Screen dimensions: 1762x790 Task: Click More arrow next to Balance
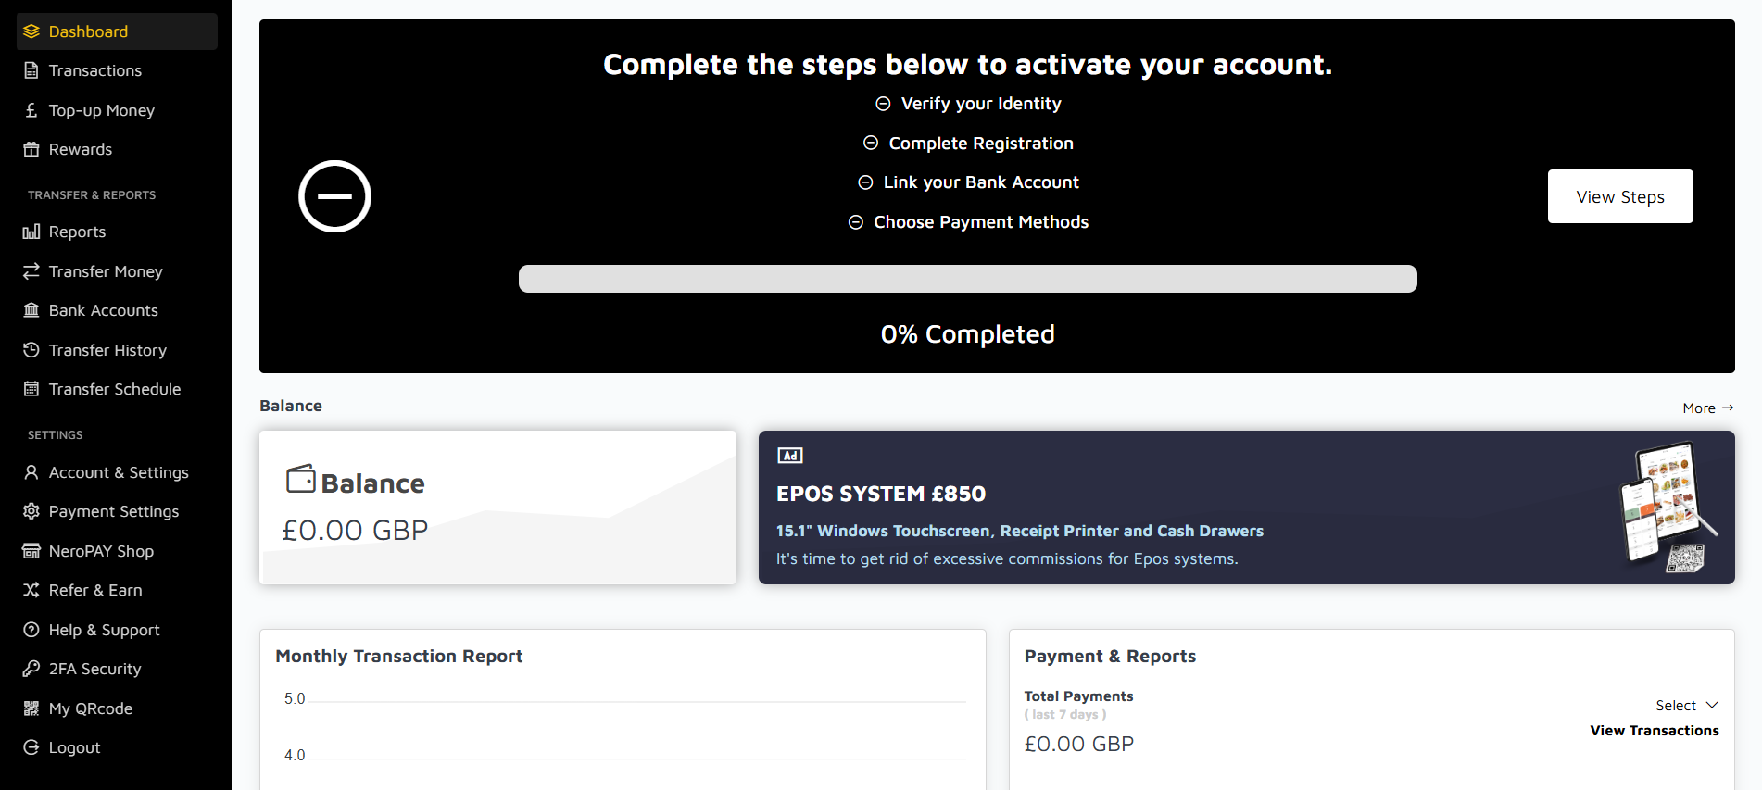1707,408
